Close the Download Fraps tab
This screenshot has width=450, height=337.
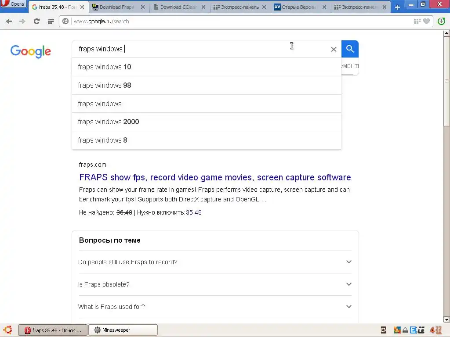[143, 7]
